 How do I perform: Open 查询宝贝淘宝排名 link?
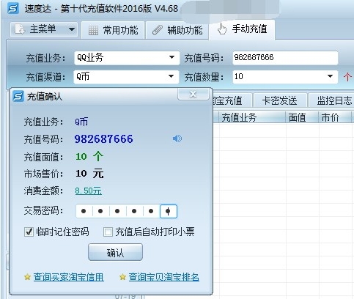pos(164,277)
